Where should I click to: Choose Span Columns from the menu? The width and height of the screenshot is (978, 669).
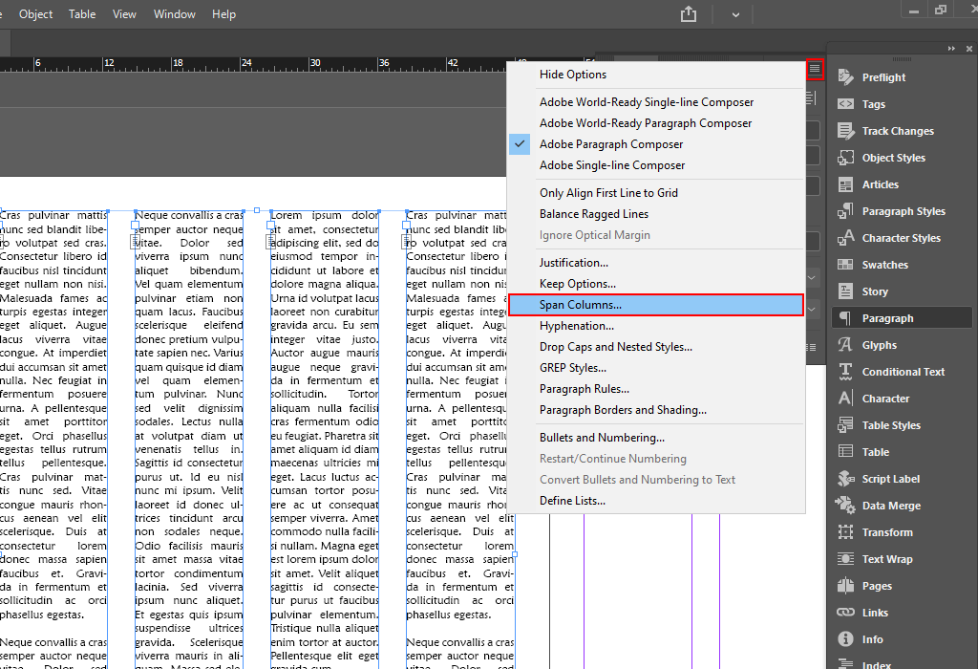580,305
